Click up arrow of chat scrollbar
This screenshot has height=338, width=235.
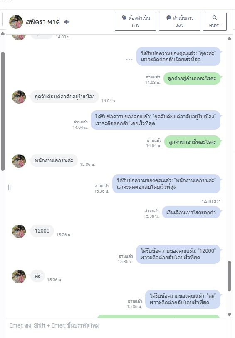point(230,38)
